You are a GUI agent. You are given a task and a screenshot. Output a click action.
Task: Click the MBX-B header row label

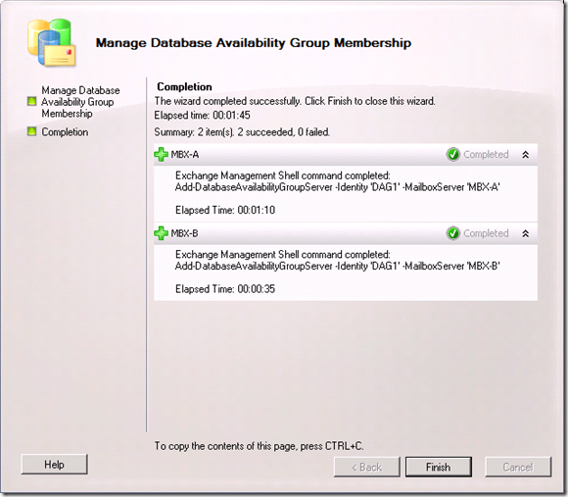tap(185, 233)
